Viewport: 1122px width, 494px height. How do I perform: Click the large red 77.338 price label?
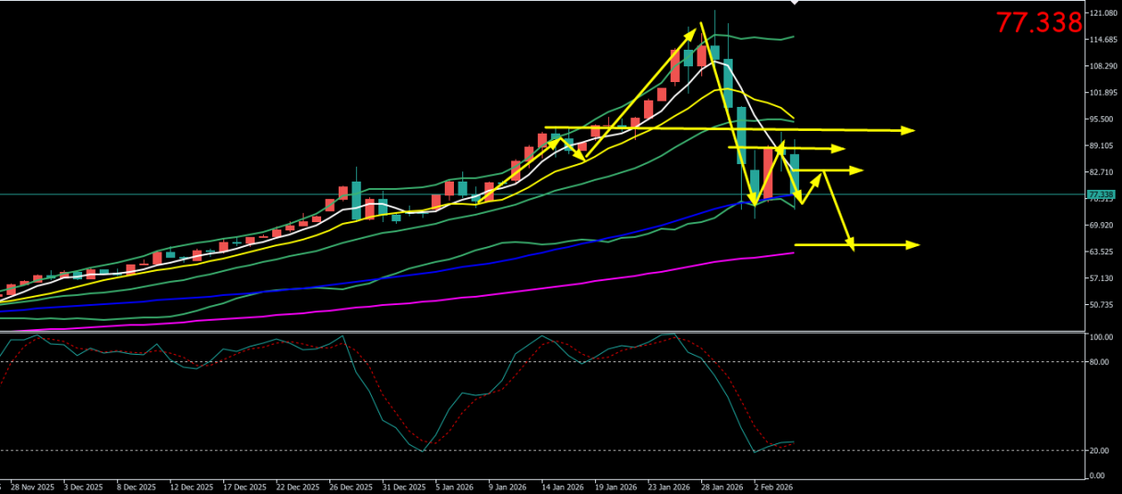coord(1038,23)
